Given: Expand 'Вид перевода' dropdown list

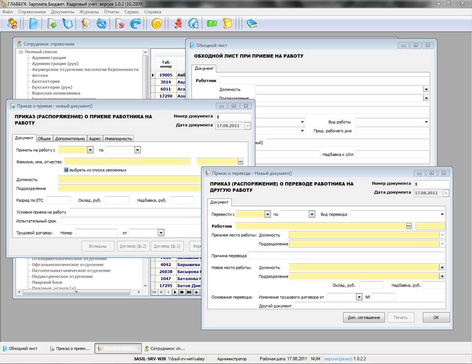Looking at the screenshot, I should pyautogui.click(x=441, y=214).
